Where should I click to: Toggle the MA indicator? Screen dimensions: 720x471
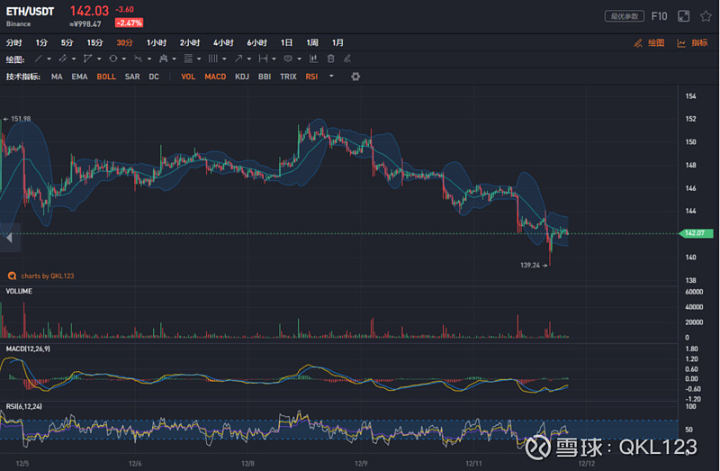57,77
